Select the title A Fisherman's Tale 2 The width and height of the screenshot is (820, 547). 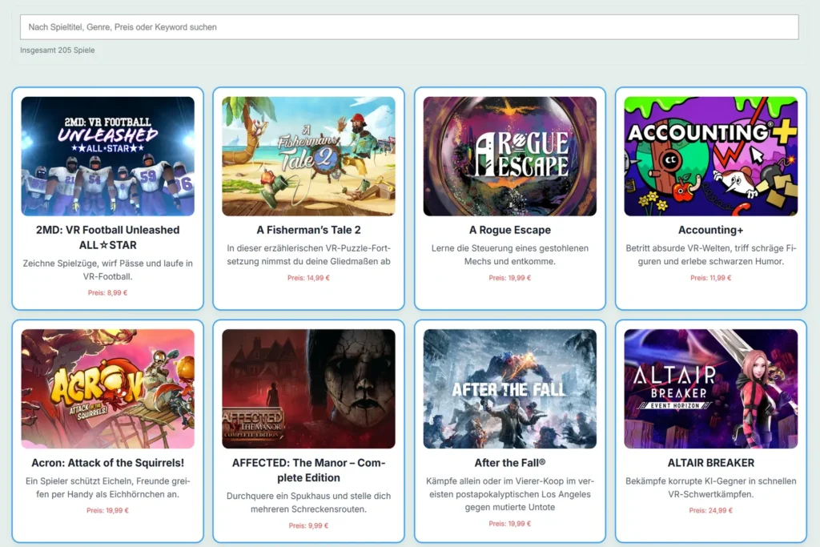[308, 230]
